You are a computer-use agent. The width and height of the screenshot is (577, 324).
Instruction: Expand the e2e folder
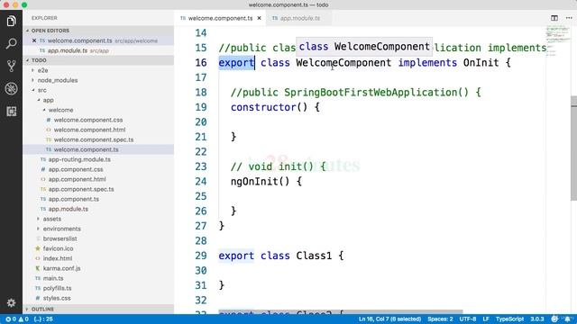pyautogui.click(x=42, y=70)
